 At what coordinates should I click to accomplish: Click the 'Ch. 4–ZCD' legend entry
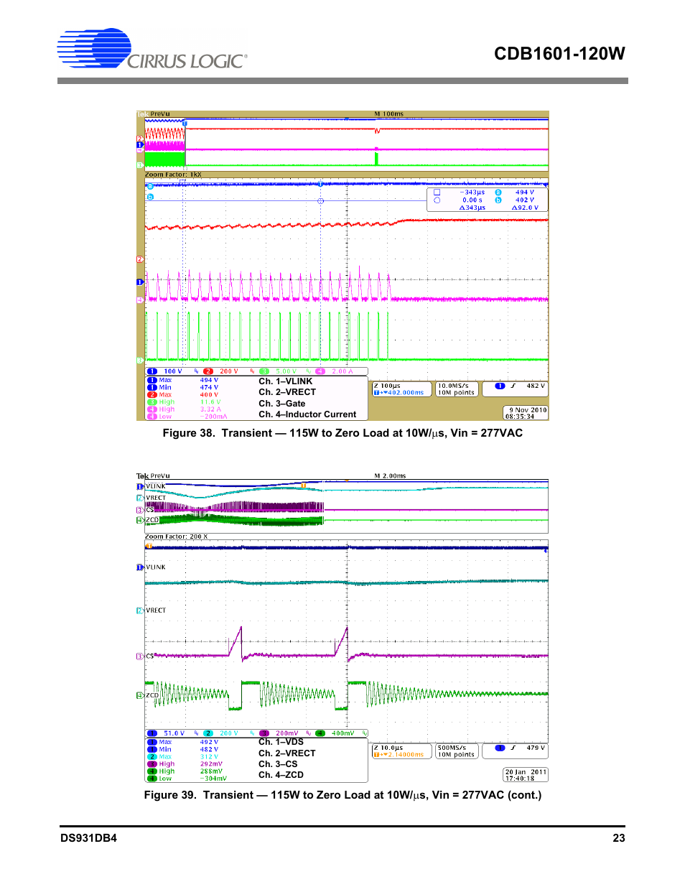[x=281, y=775]
